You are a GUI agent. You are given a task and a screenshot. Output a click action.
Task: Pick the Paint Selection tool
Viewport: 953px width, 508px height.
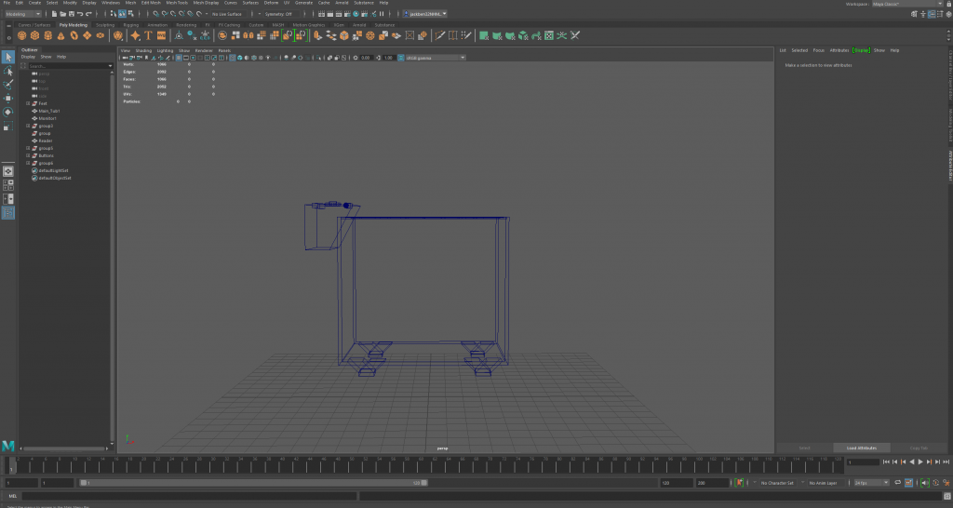(x=8, y=85)
